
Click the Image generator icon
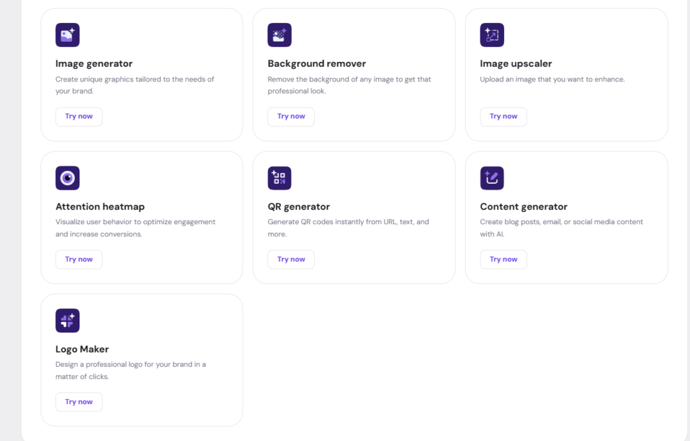click(67, 35)
